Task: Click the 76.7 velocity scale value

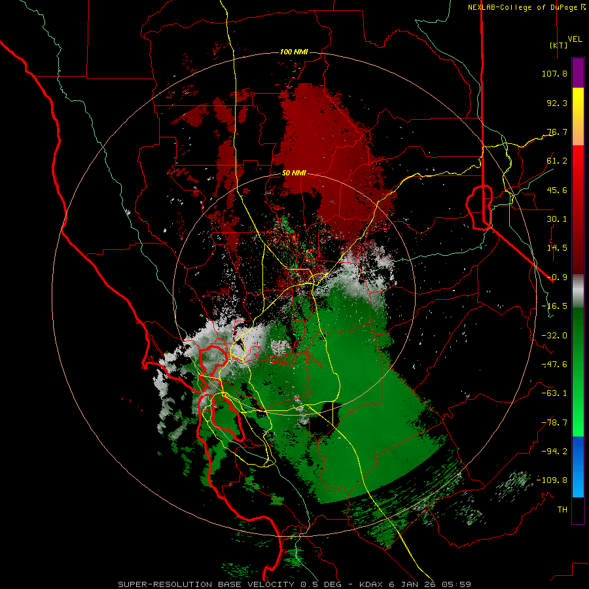Action: pyautogui.click(x=557, y=132)
